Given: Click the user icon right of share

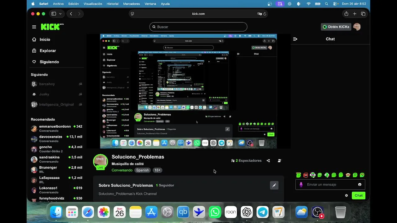Looking at the screenshot, I should click(x=279, y=161).
